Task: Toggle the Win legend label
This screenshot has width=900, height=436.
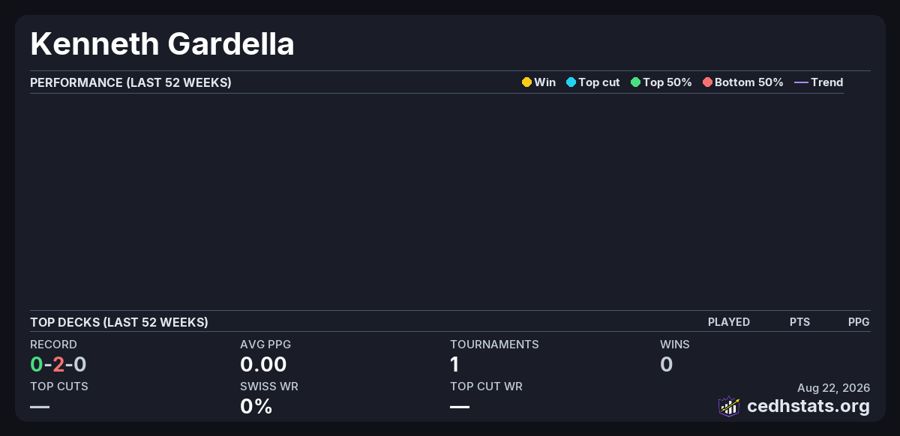Action: (x=545, y=82)
